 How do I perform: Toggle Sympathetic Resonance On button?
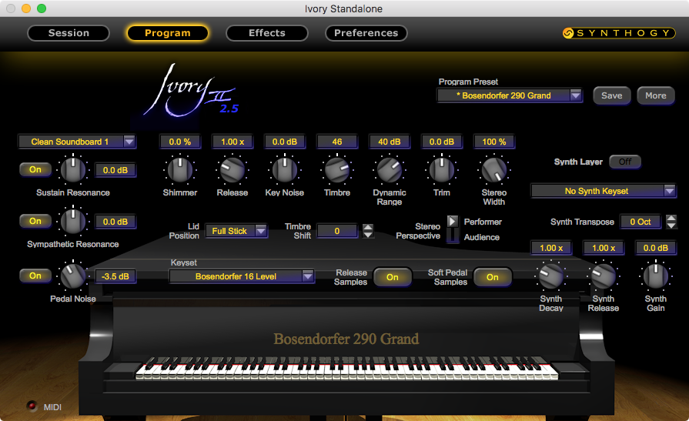35,221
